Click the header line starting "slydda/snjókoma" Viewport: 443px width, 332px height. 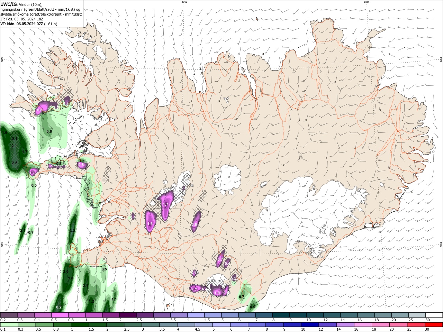[41, 14]
